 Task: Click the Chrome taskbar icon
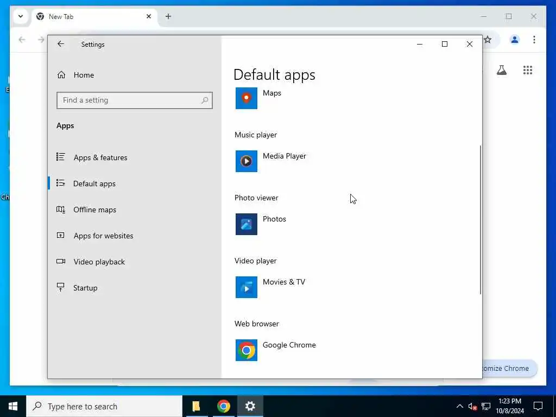point(223,406)
